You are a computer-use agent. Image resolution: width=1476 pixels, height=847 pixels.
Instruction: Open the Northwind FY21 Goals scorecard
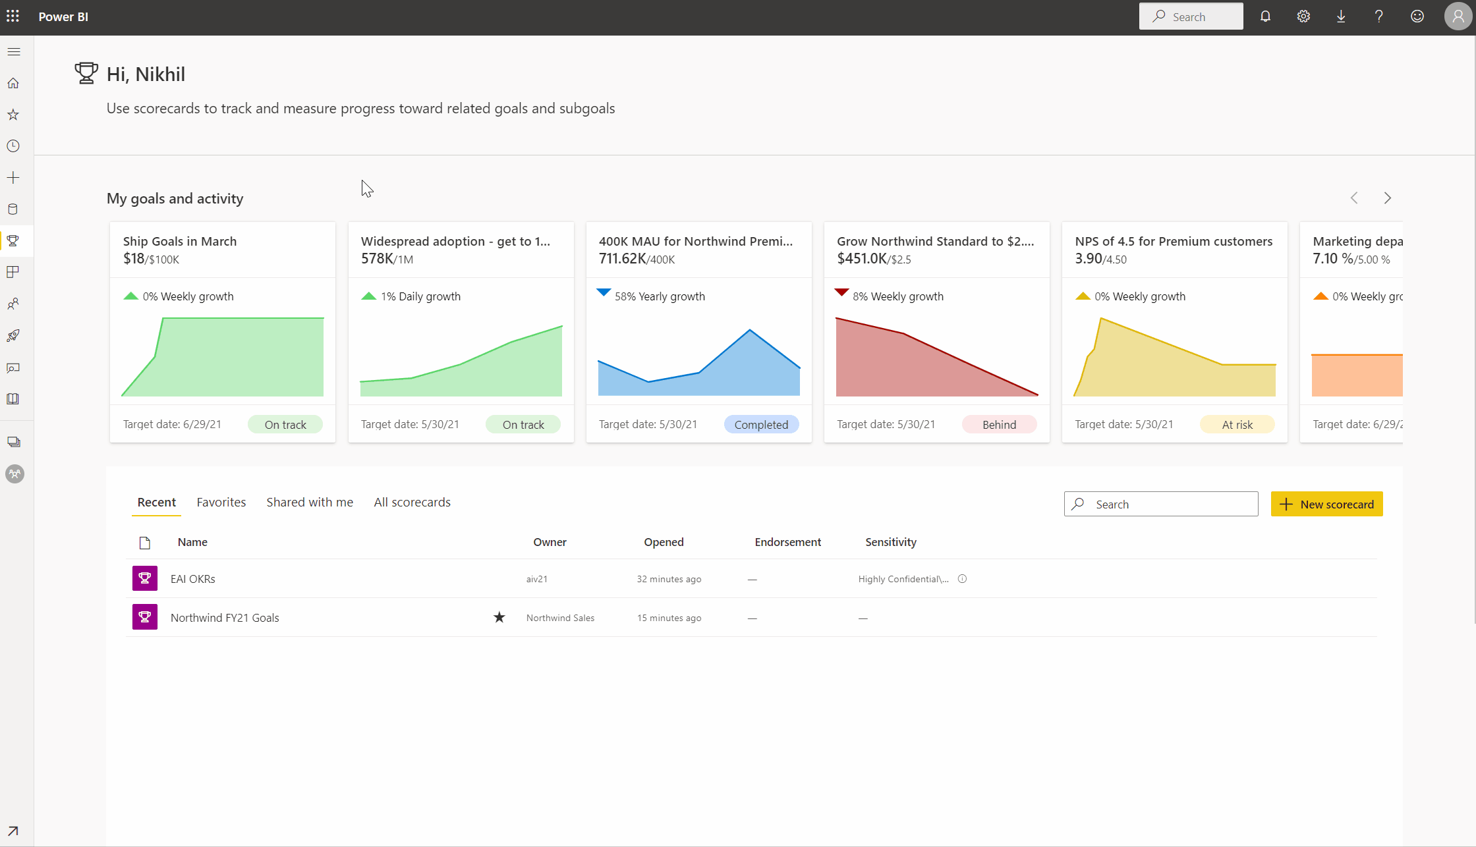click(225, 618)
